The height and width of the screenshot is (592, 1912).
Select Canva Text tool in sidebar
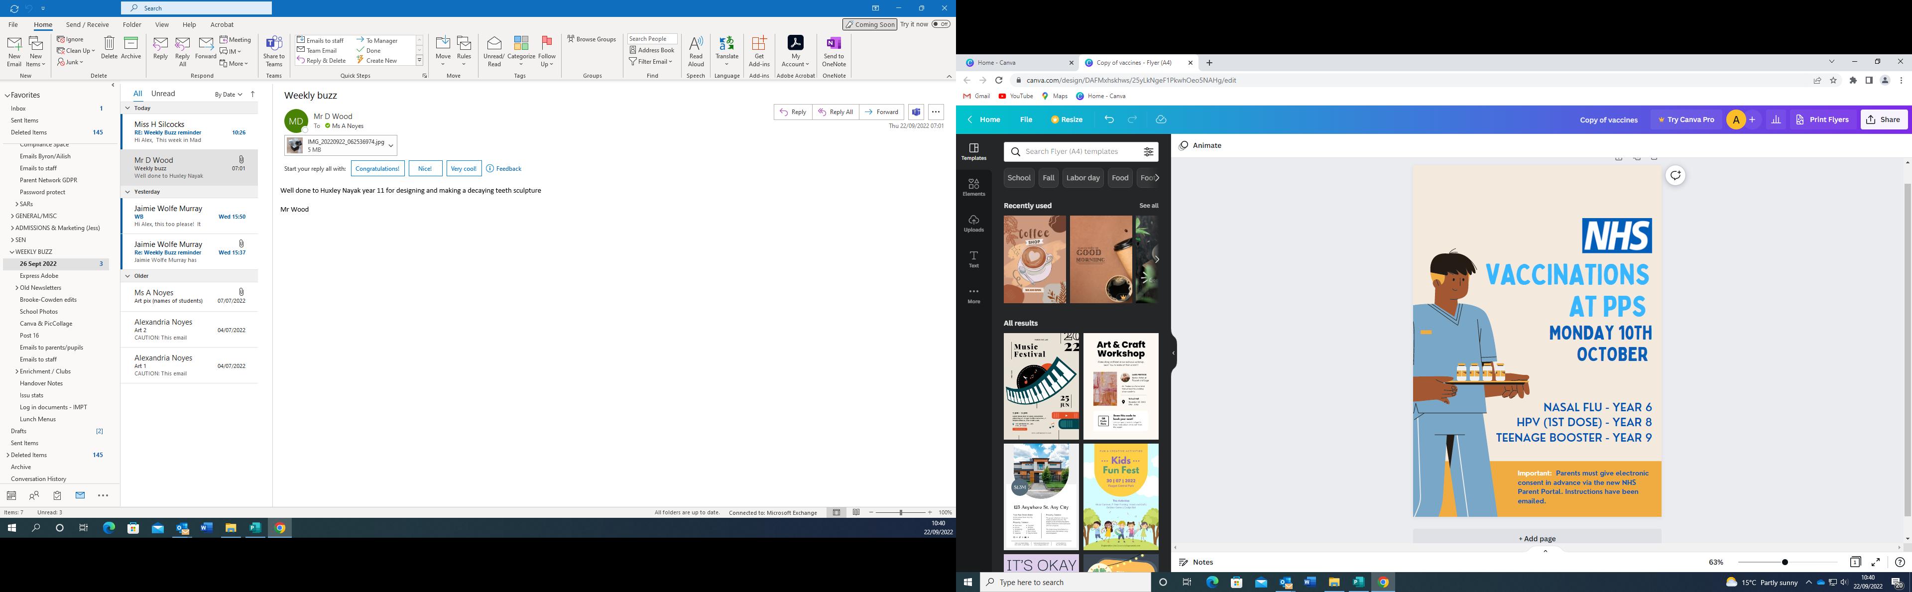tap(974, 259)
